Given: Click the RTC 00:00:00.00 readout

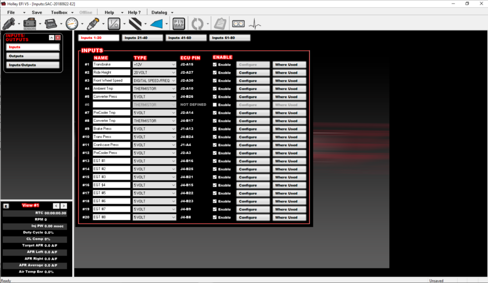Looking at the screenshot, I should tap(35, 213).
